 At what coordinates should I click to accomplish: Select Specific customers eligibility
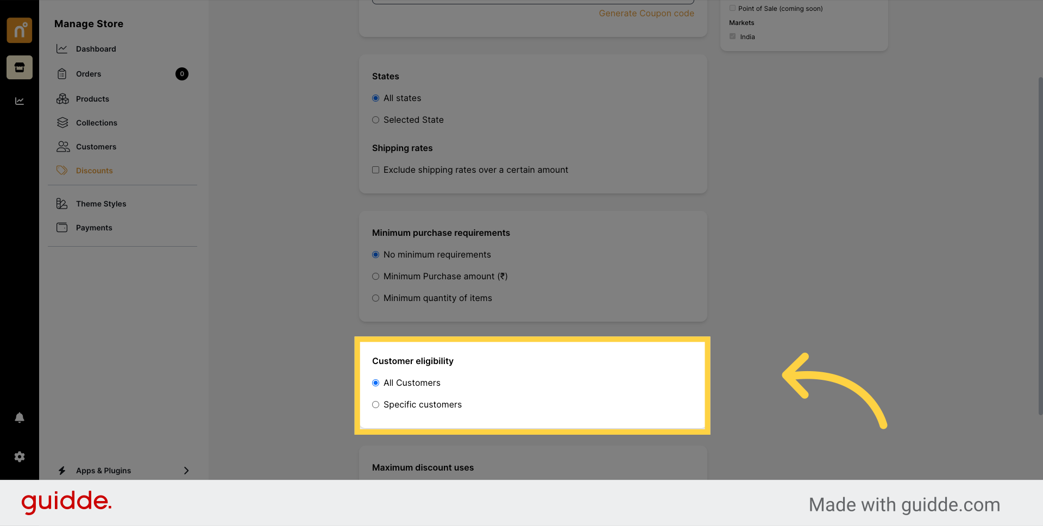(x=375, y=405)
